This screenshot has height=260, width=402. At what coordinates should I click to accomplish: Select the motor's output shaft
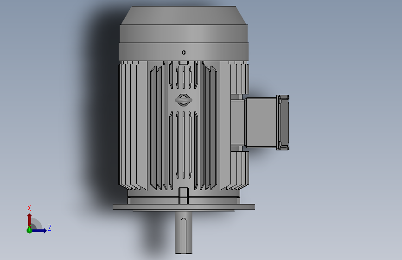(x=184, y=232)
